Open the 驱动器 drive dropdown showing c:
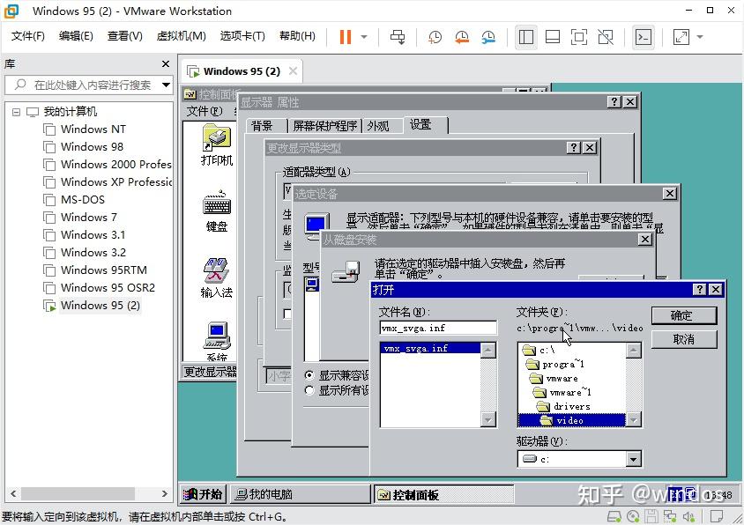 632,459
